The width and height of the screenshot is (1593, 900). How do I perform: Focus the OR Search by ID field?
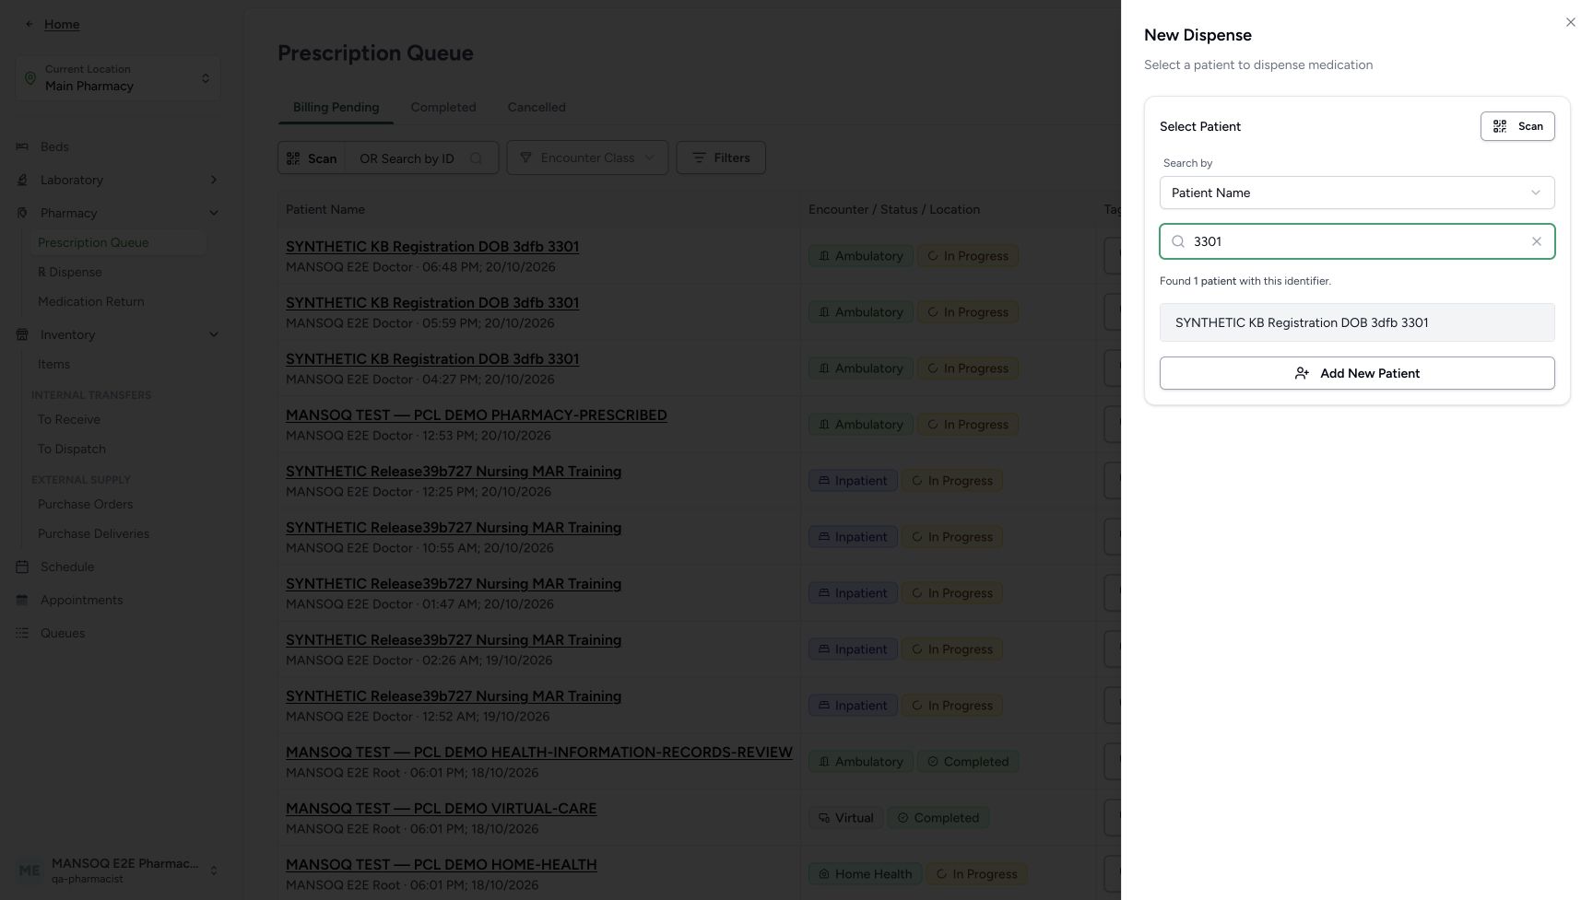[421, 158]
